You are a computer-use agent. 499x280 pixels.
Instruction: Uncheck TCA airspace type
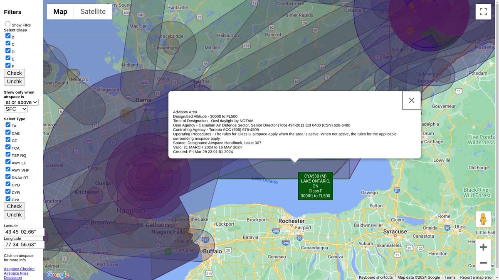[x=8, y=147]
